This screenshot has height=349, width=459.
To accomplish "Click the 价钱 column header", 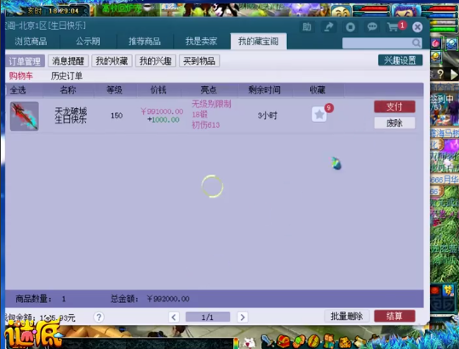I will (158, 90).
